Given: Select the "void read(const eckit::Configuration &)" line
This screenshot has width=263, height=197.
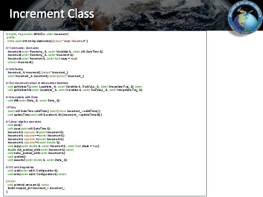Looking at the screenshot, I should point(33,170).
